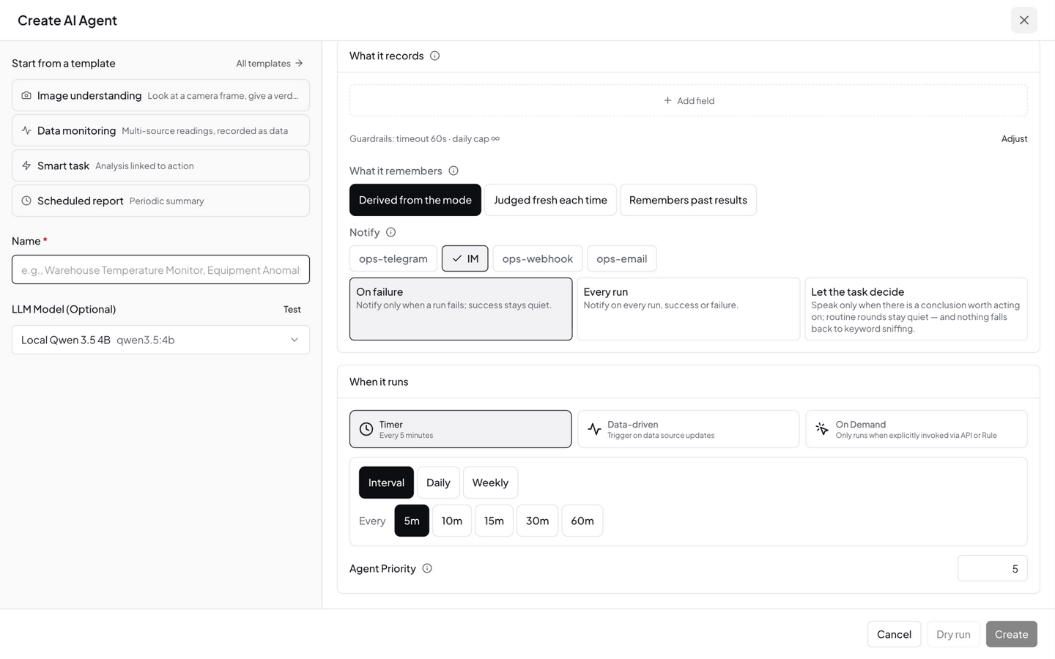Click the cursor icon in On Demand card
The width and height of the screenshot is (1055, 659).
(x=822, y=429)
